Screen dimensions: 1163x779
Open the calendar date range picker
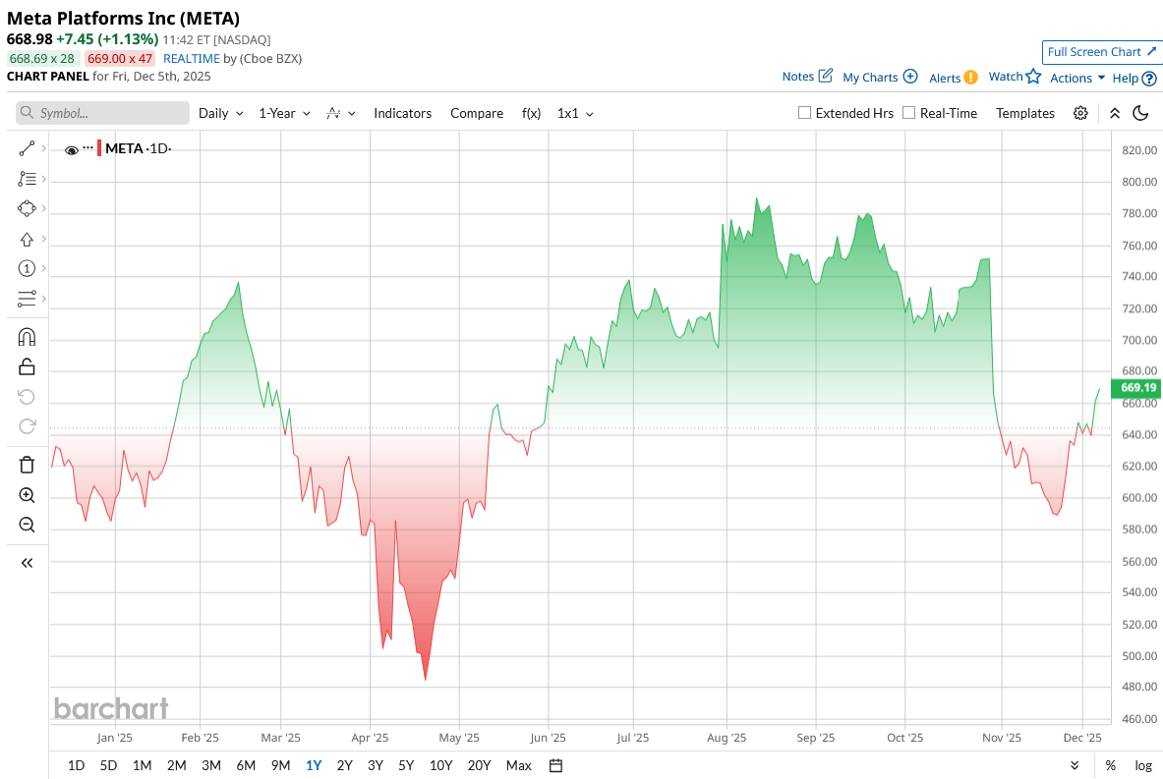(555, 765)
